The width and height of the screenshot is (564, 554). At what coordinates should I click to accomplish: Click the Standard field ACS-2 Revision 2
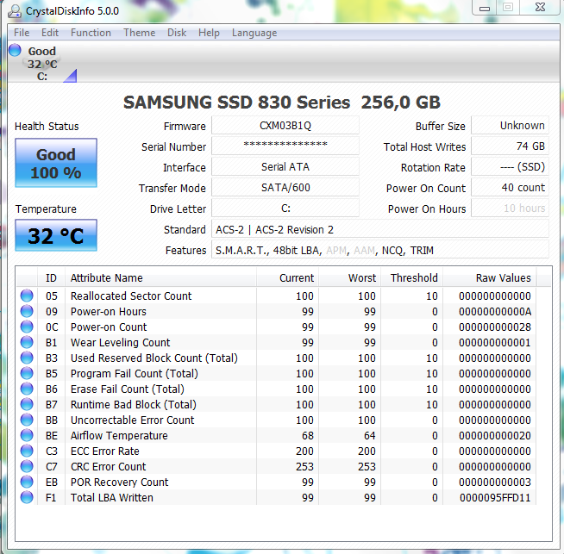coord(380,229)
